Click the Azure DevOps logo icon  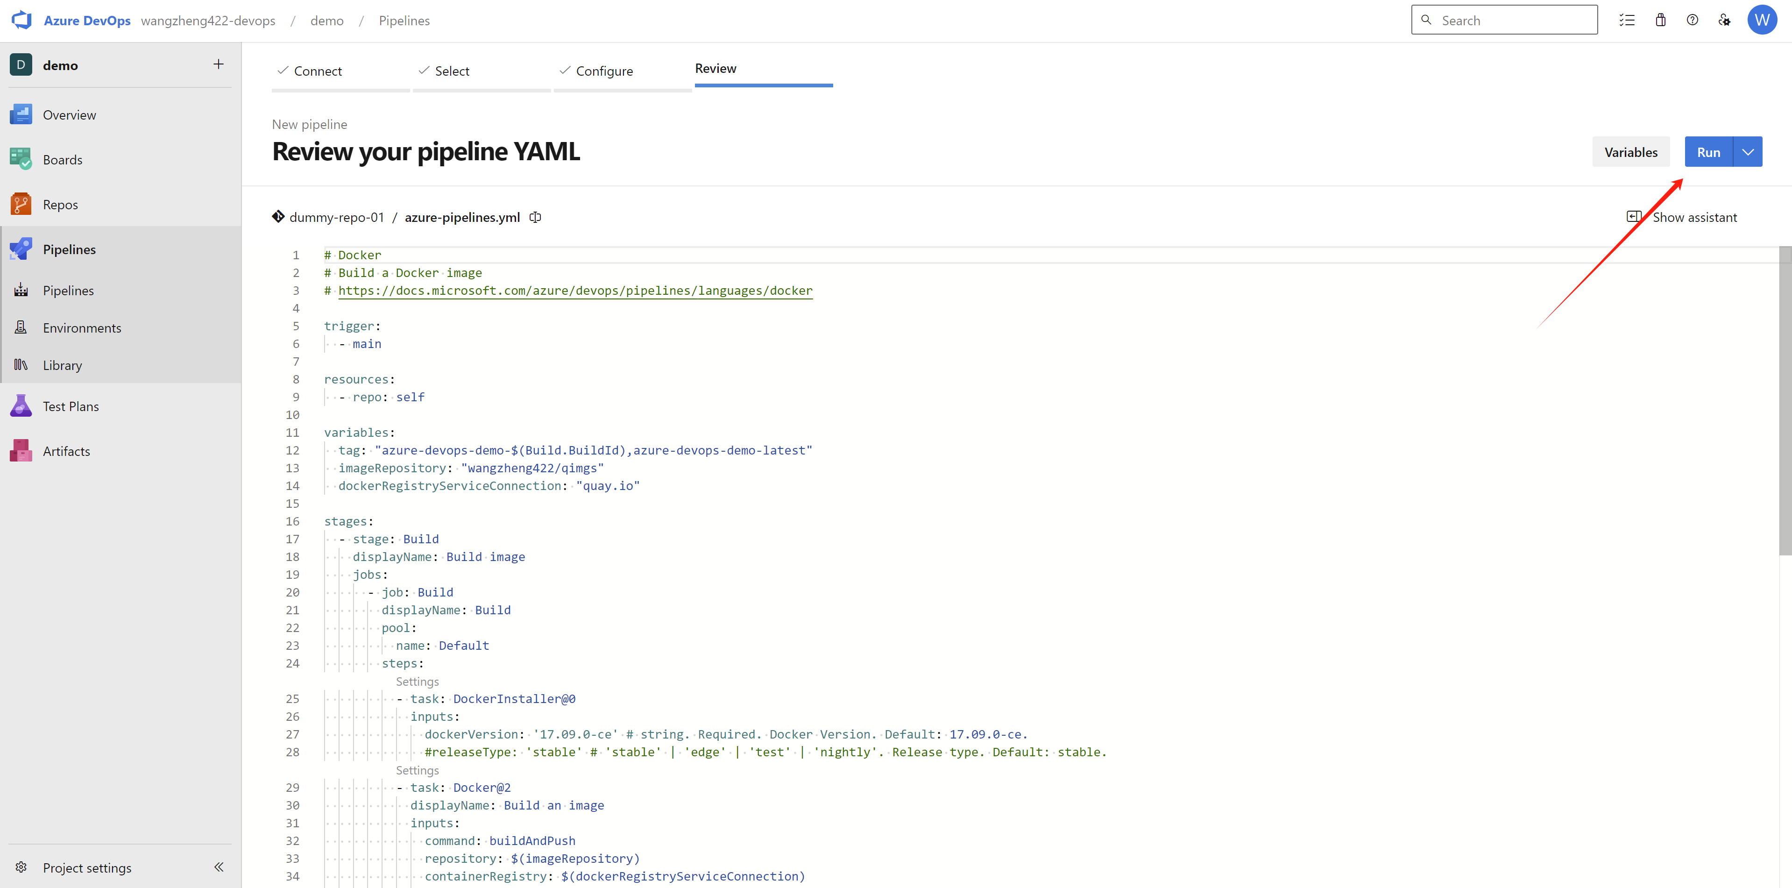pos(21,20)
